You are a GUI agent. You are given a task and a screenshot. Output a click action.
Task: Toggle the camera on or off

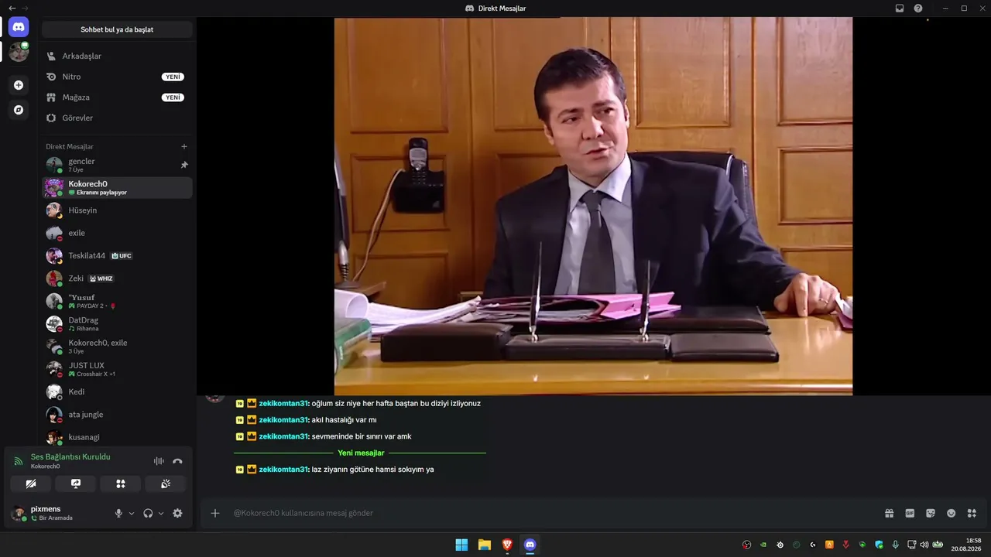point(31,484)
